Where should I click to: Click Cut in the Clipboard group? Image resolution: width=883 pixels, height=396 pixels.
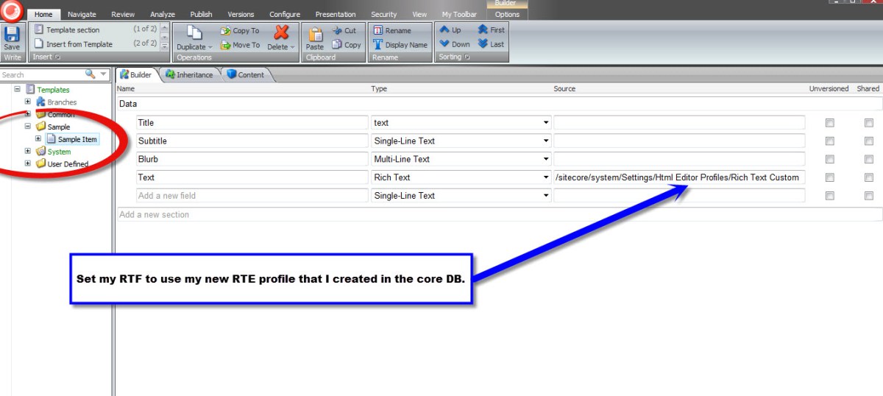345,31
